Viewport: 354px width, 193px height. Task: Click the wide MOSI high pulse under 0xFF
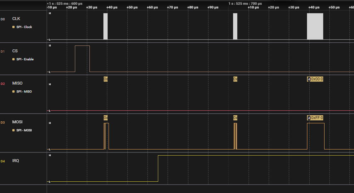click(x=316, y=136)
